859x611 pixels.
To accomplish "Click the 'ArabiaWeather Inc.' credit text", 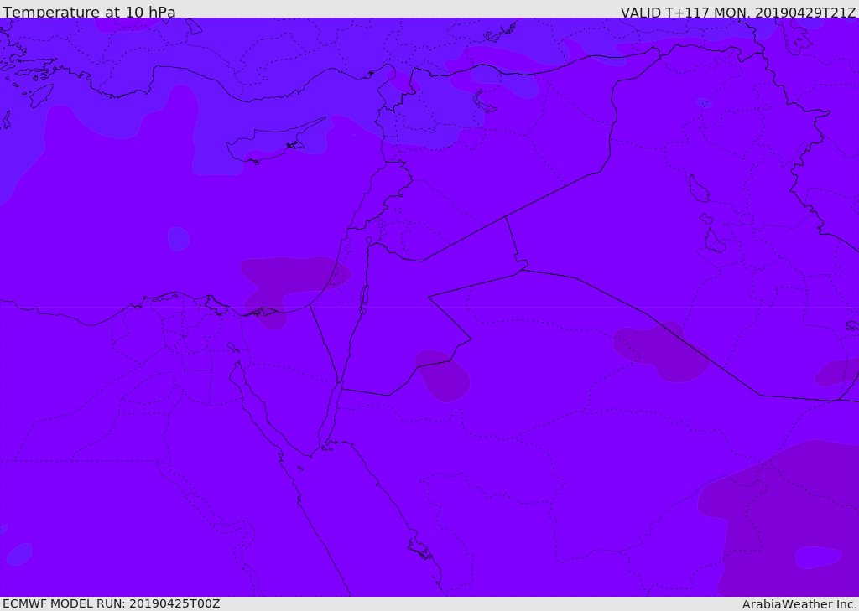I will click(799, 604).
